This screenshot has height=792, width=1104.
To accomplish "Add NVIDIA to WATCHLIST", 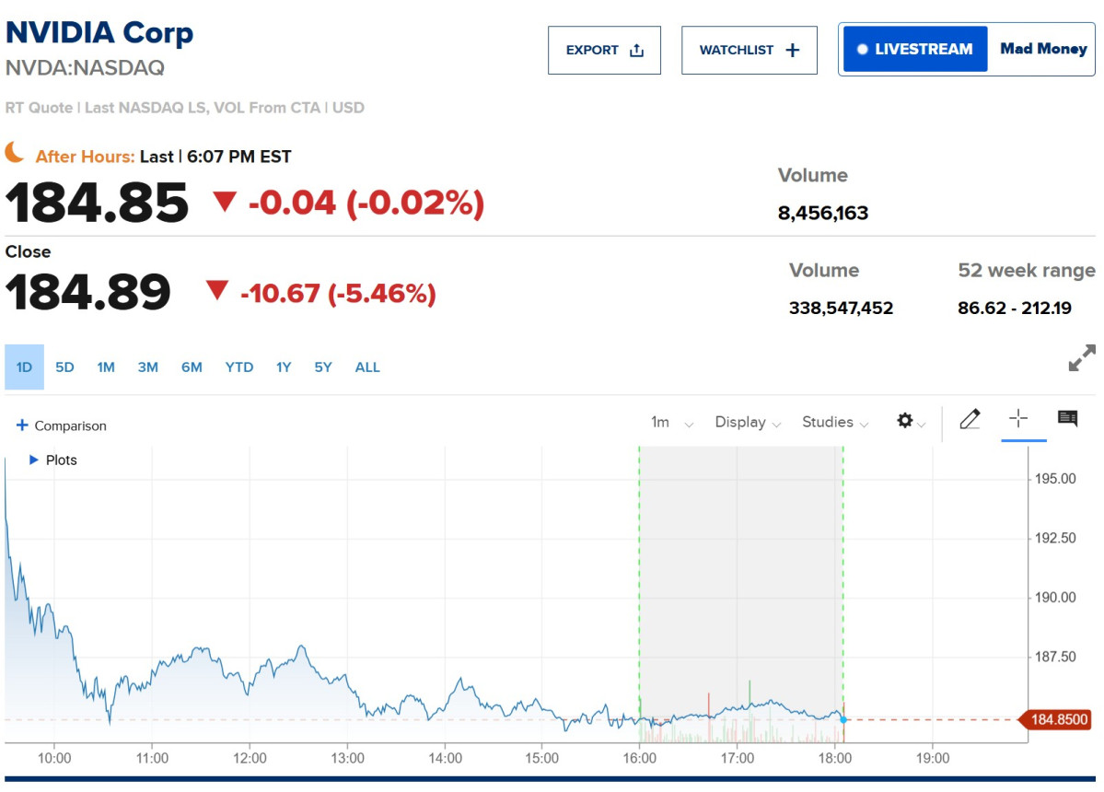I will (750, 50).
